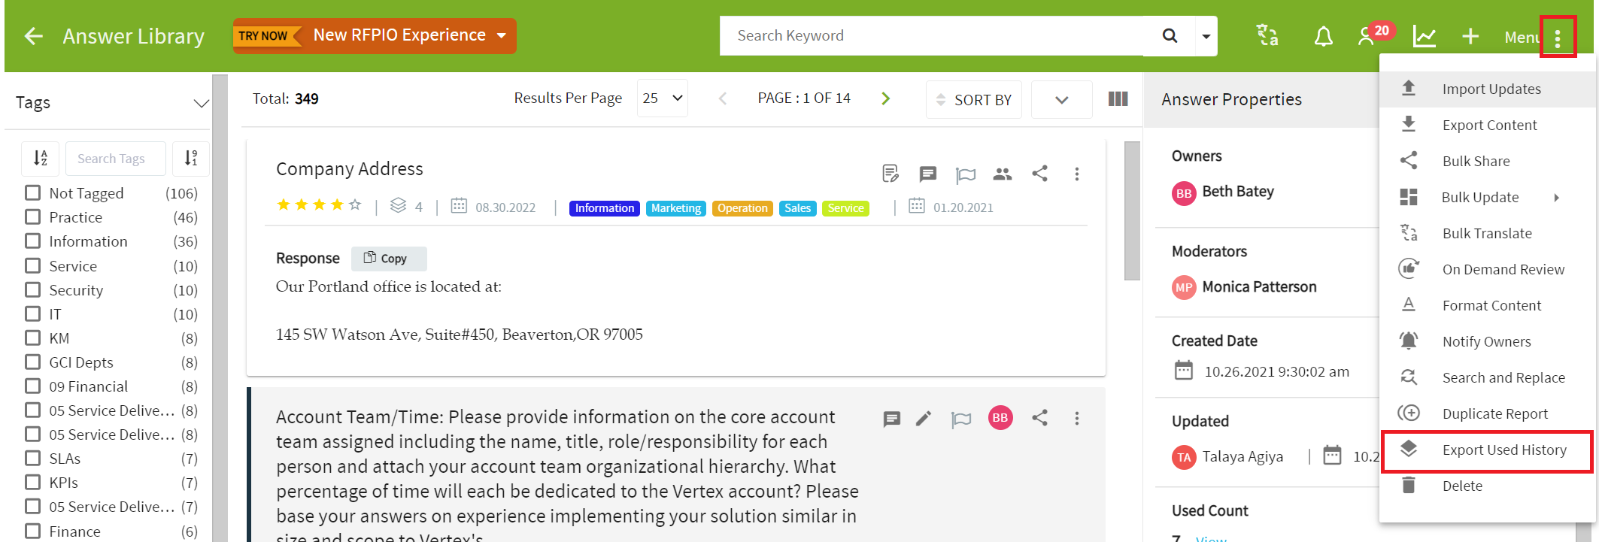Click the plus icon to add
Image resolution: width=1599 pixels, height=542 pixels.
coord(1470,36)
